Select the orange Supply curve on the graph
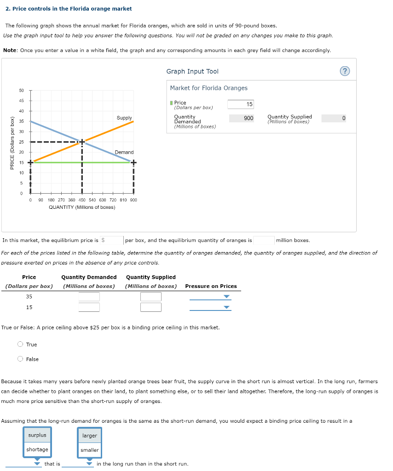The image size is (393, 471). pos(106,133)
